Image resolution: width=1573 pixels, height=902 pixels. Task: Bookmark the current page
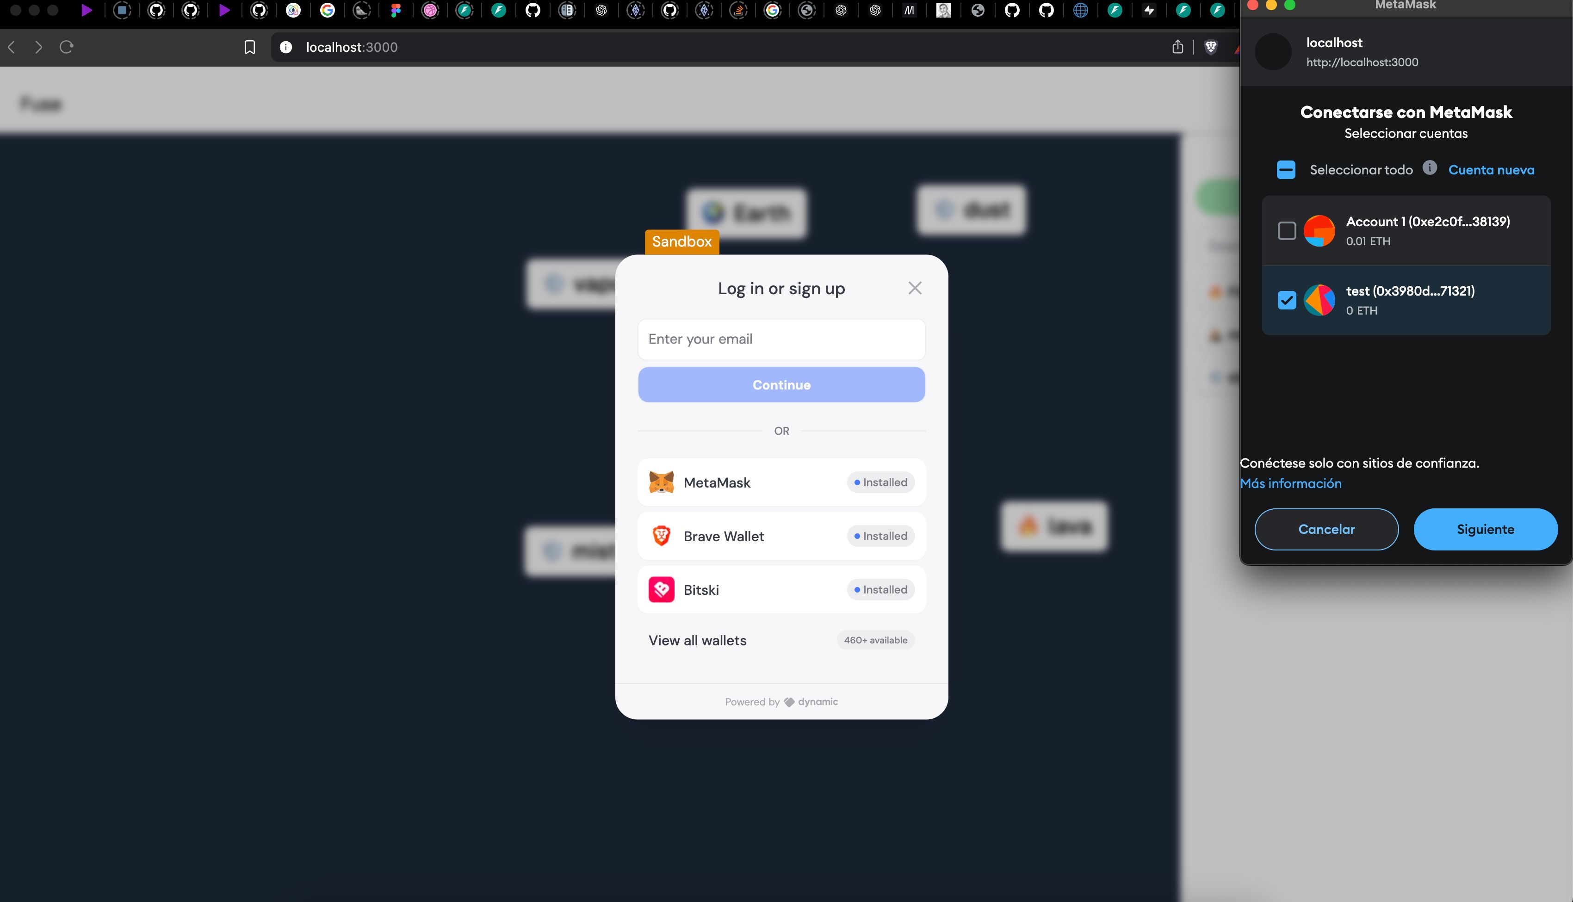tap(250, 47)
